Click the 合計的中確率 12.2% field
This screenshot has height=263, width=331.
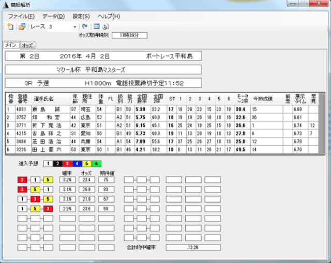tap(192, 247)
